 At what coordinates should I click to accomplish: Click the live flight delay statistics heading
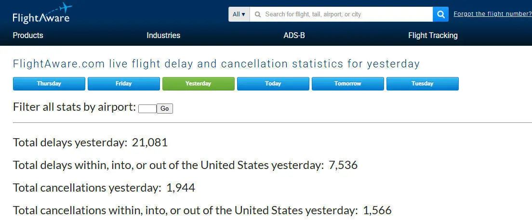[216, 64]
